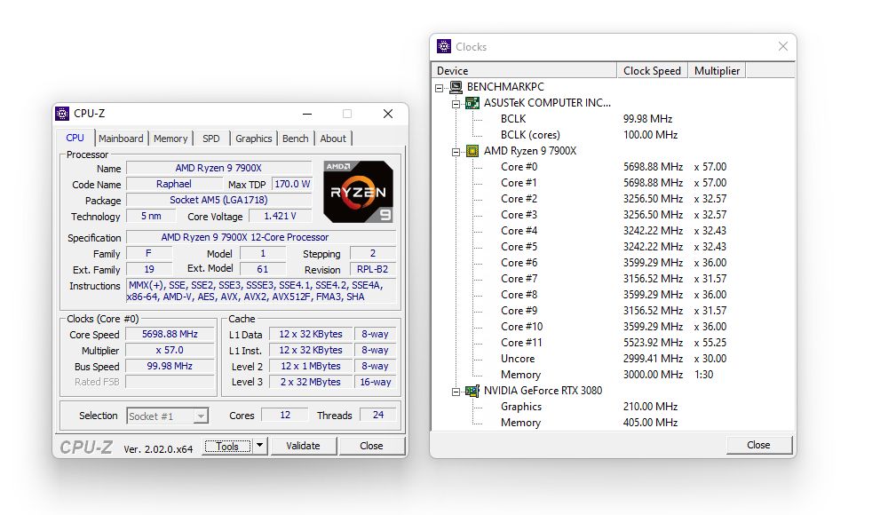The height and width of the screenshot is (515, 888).
Task: Switch to the CPU tab
Action: 75,138
